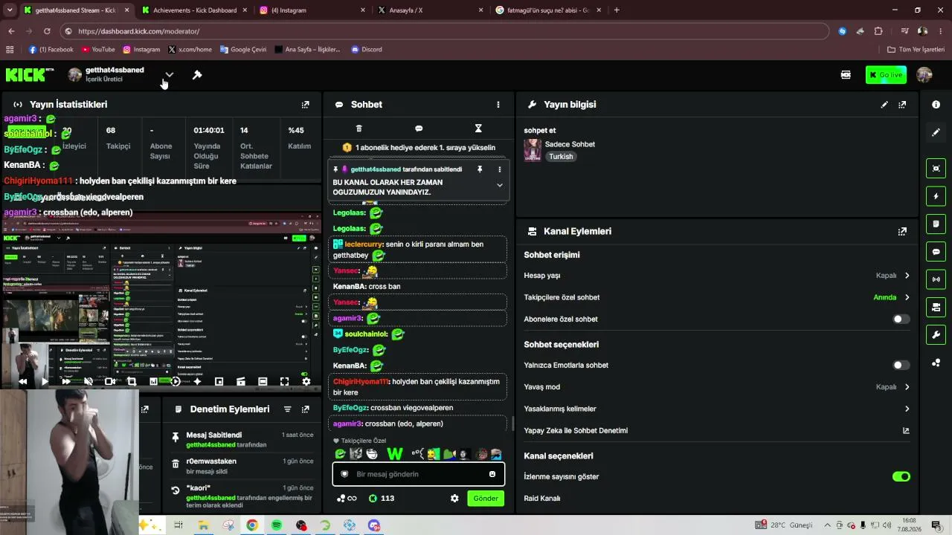Image resolution: width=952 pixels, height=535 pixels.
Task: Enter fullscreen on the stream preview
Action: click(284, 381)
